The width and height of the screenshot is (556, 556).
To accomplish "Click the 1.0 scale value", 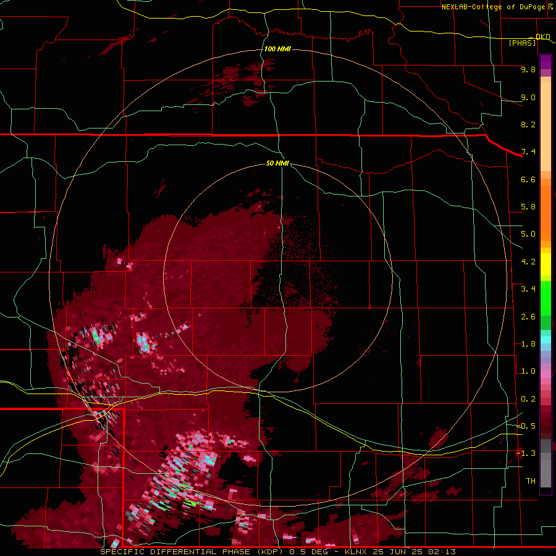I will [528, 371].
